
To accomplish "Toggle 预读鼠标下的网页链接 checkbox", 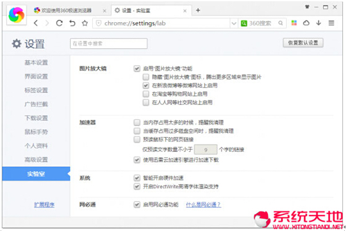I will point(137,140).
